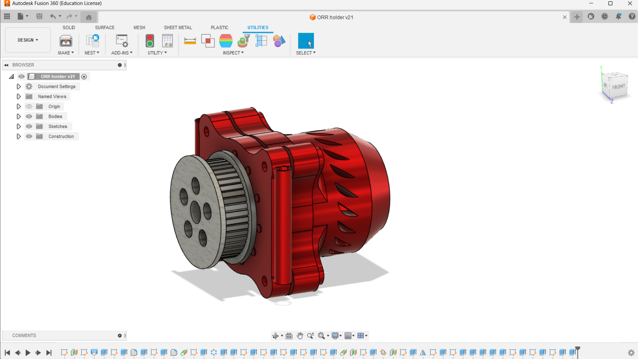638x359 pixels.
Task: Open the Extensions icon in the top bar
Action: coord(591,16)
